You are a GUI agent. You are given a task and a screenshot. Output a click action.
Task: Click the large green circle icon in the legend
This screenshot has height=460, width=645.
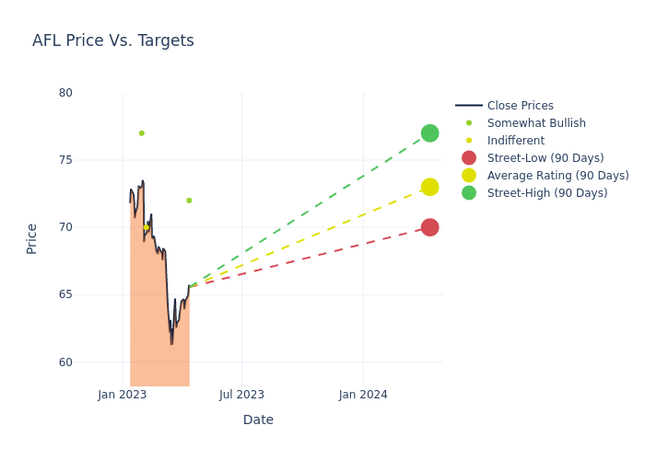pyautogui.click(x=469, y=193)
